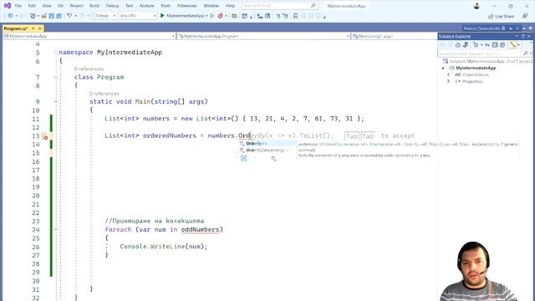Open the Debug menu

pyautogui.click(x=112, y=6)
